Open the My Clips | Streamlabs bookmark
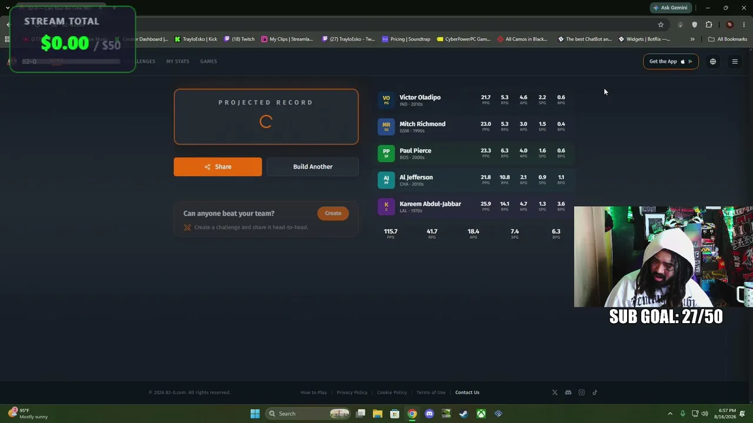 [287, 39]
